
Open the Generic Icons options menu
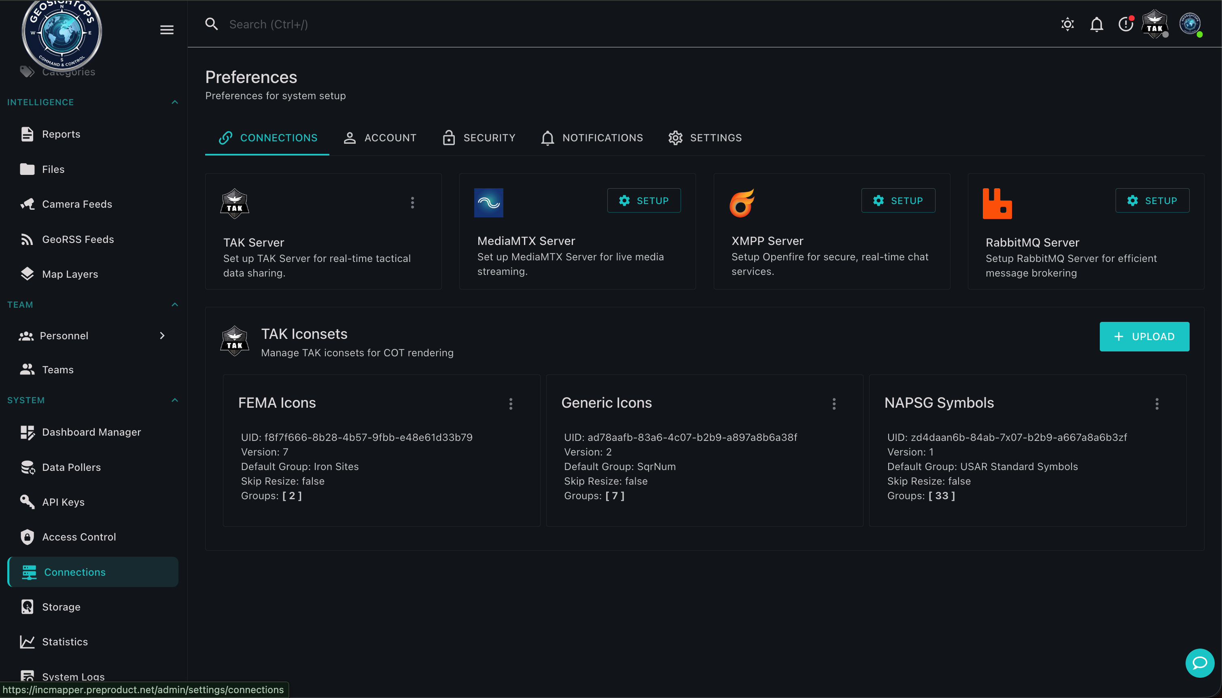[x=834, y=404]
